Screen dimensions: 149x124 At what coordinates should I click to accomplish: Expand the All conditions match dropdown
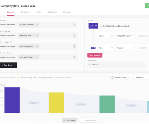pyautogui.click(x=93, y=26)
